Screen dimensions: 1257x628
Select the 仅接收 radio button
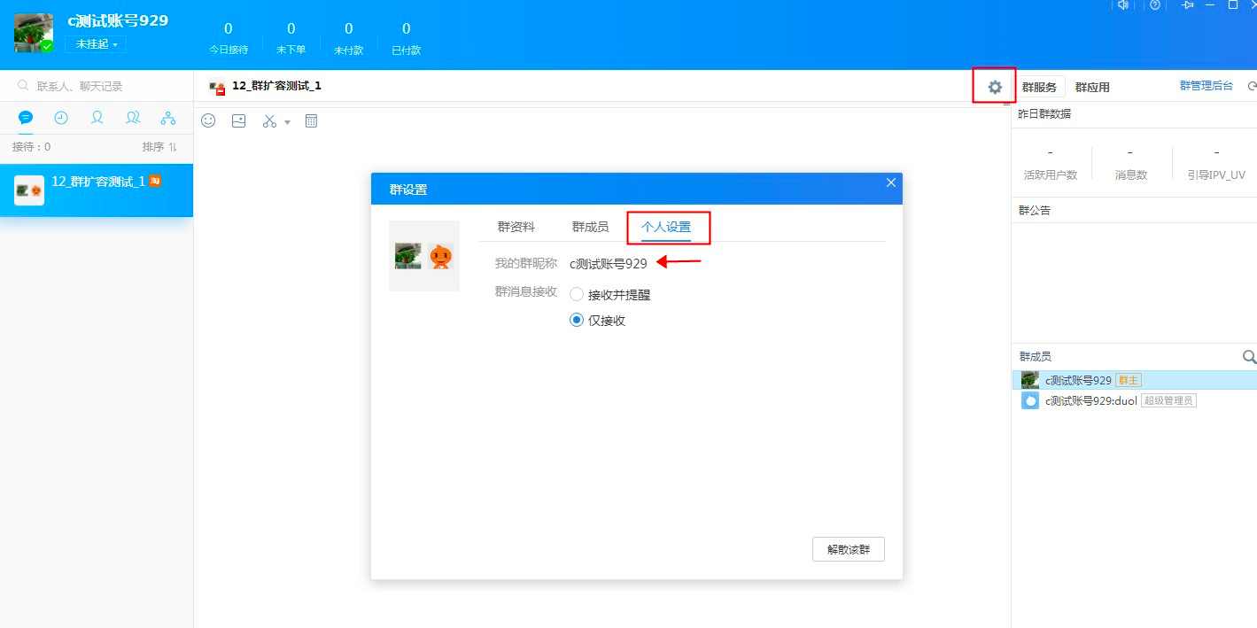coord(577,321)
